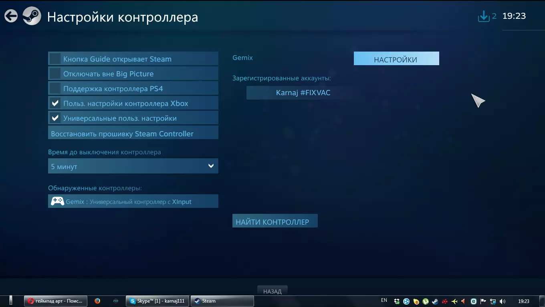
Task: Open the taskbar clock showing 19:23
Action: [x=524, y=301]
